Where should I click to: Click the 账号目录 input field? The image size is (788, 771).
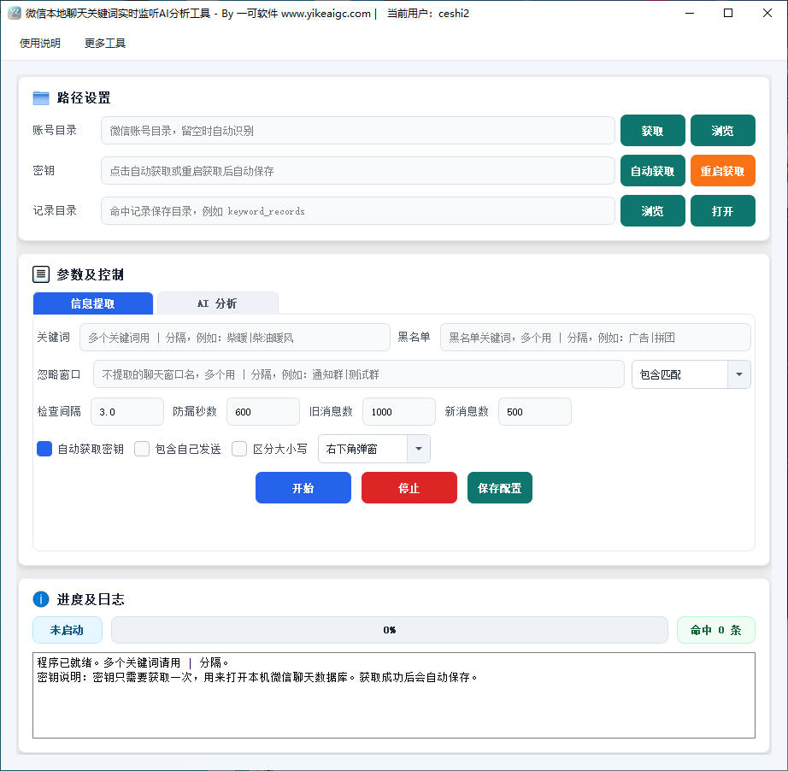(358, 131)
